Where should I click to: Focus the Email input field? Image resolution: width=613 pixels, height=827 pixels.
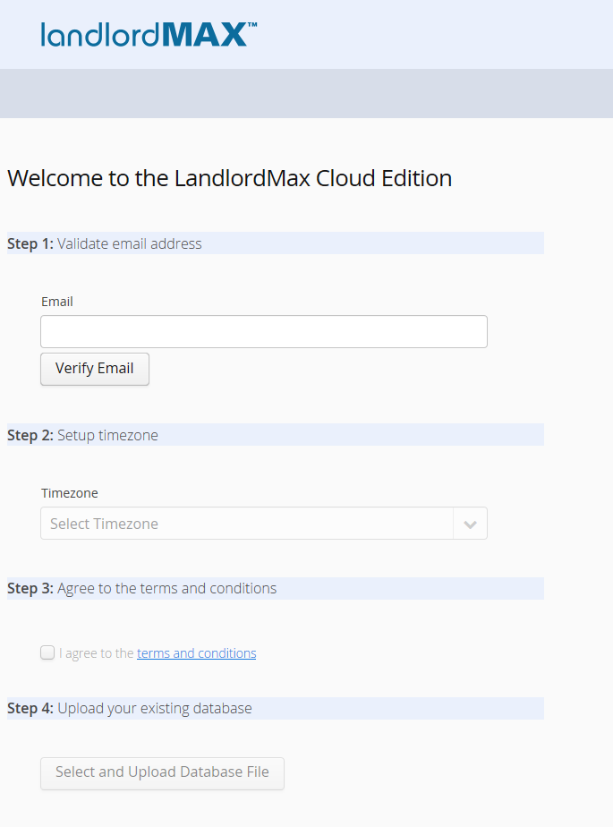[x=264, y=332]
